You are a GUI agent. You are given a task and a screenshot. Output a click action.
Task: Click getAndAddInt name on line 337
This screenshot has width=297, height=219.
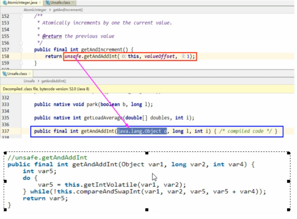pos(98,131)
